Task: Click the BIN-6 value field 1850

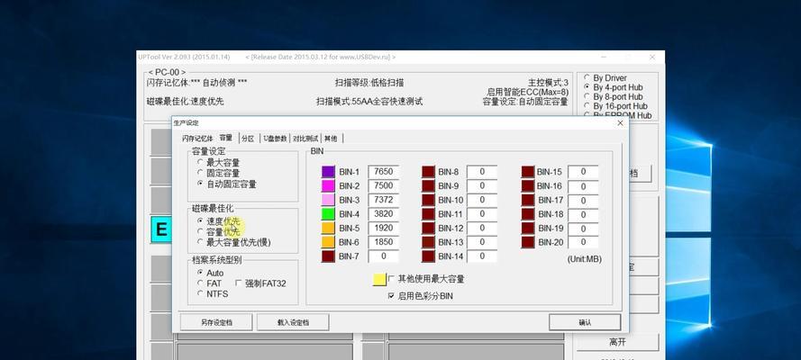Action: pos(383,242)
